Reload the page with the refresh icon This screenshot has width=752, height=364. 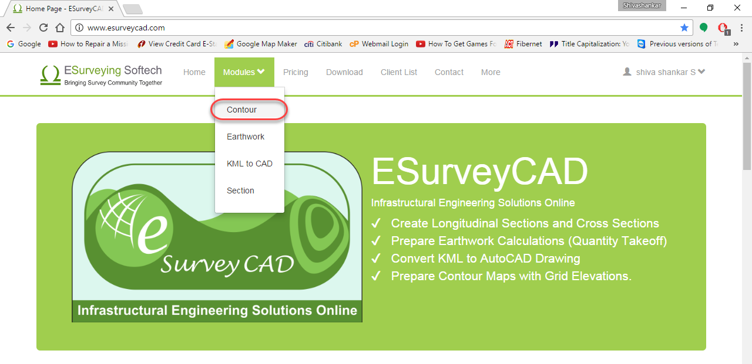43,28
